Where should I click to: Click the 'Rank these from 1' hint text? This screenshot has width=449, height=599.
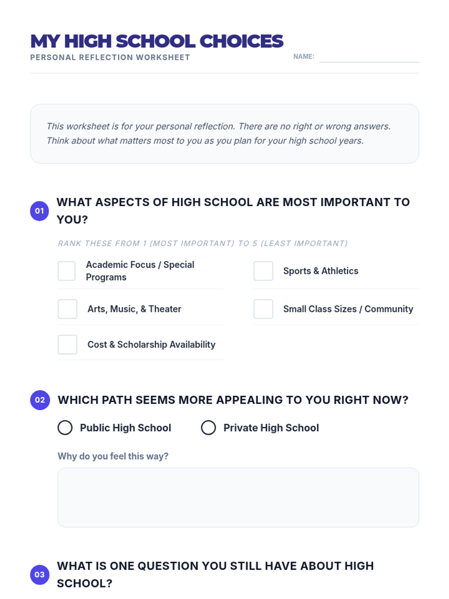[203, 243]
